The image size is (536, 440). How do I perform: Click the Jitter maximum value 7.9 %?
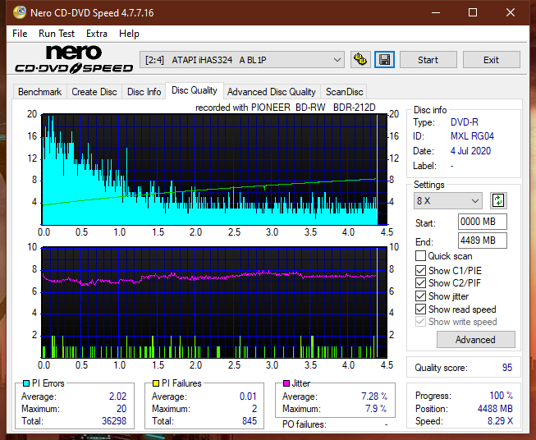click(x=376, y=409)
